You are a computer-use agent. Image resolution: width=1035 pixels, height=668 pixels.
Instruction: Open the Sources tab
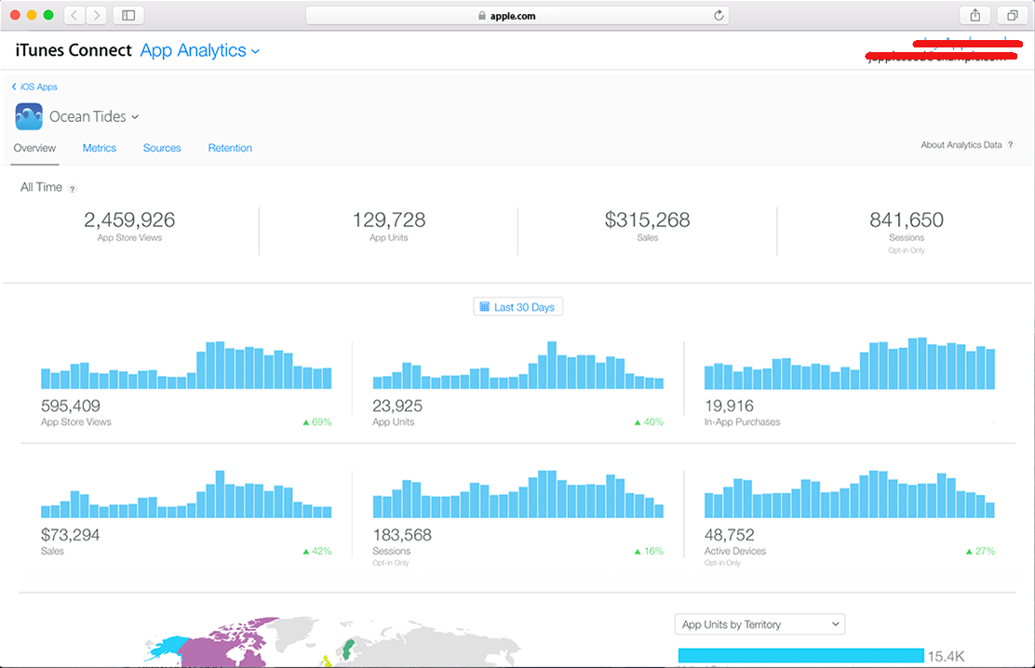(x=161, y=147)
